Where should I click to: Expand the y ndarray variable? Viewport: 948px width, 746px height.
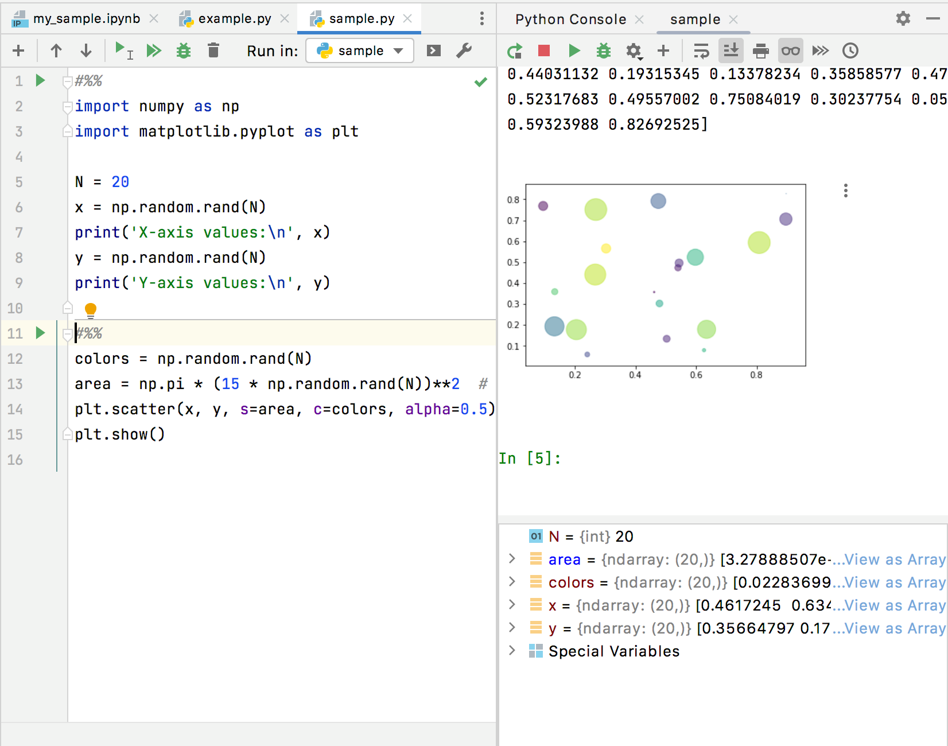pyautogui.click(x=512, y=627)
